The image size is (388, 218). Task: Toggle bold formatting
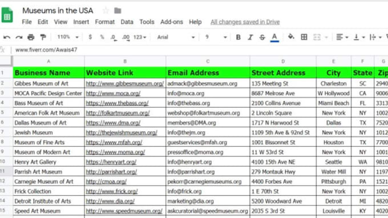tap(238, 37)
